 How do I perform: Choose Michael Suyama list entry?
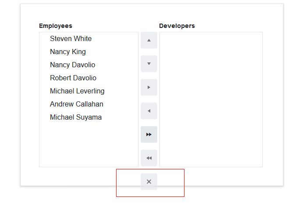(76, 117)
